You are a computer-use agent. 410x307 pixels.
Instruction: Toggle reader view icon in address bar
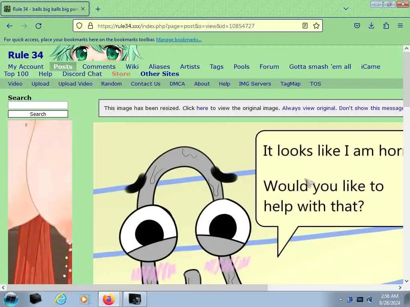[x=305, y=26]
